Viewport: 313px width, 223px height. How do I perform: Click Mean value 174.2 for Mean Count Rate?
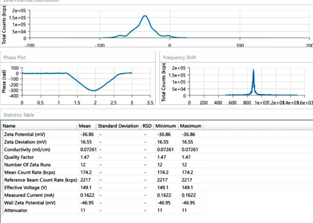coord(86,172)
